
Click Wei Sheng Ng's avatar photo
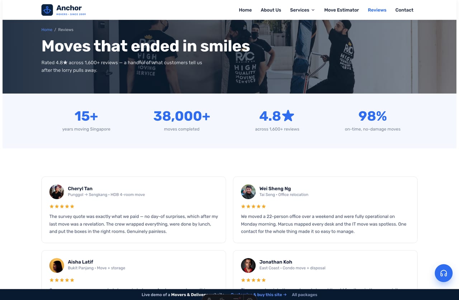248,192
